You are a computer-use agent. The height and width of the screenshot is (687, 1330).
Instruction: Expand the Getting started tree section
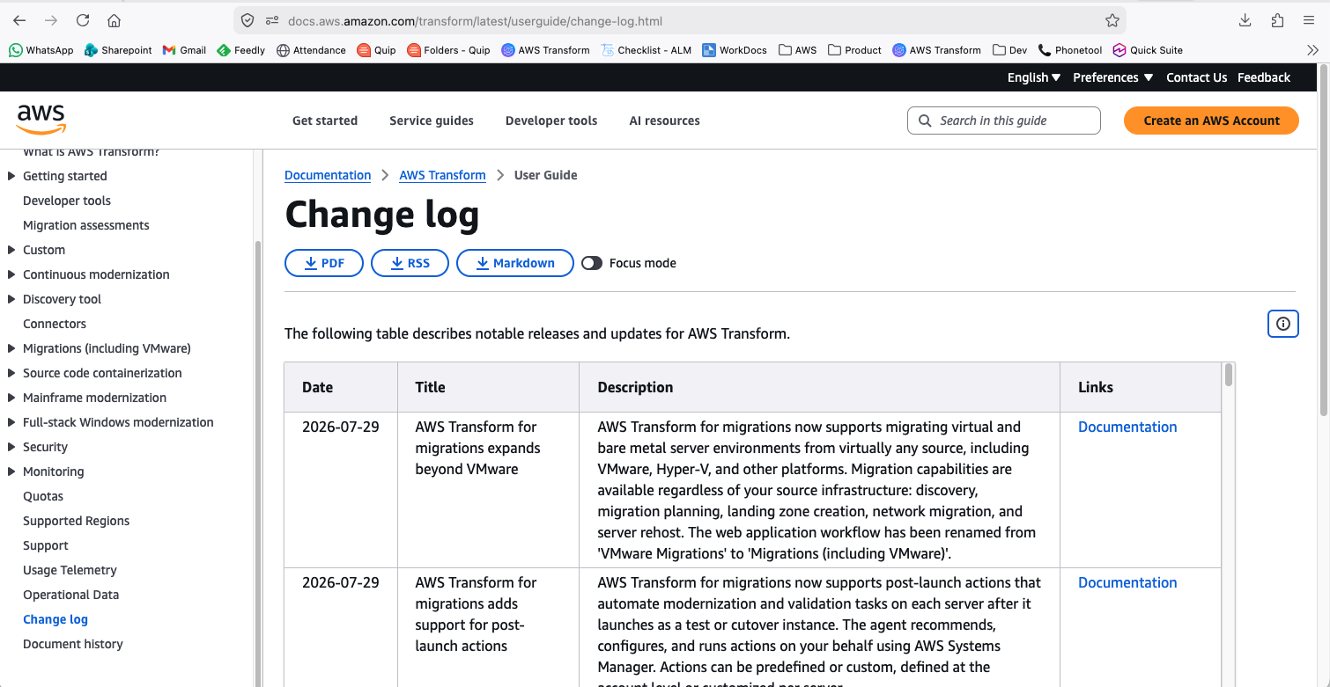coord(11,176)
